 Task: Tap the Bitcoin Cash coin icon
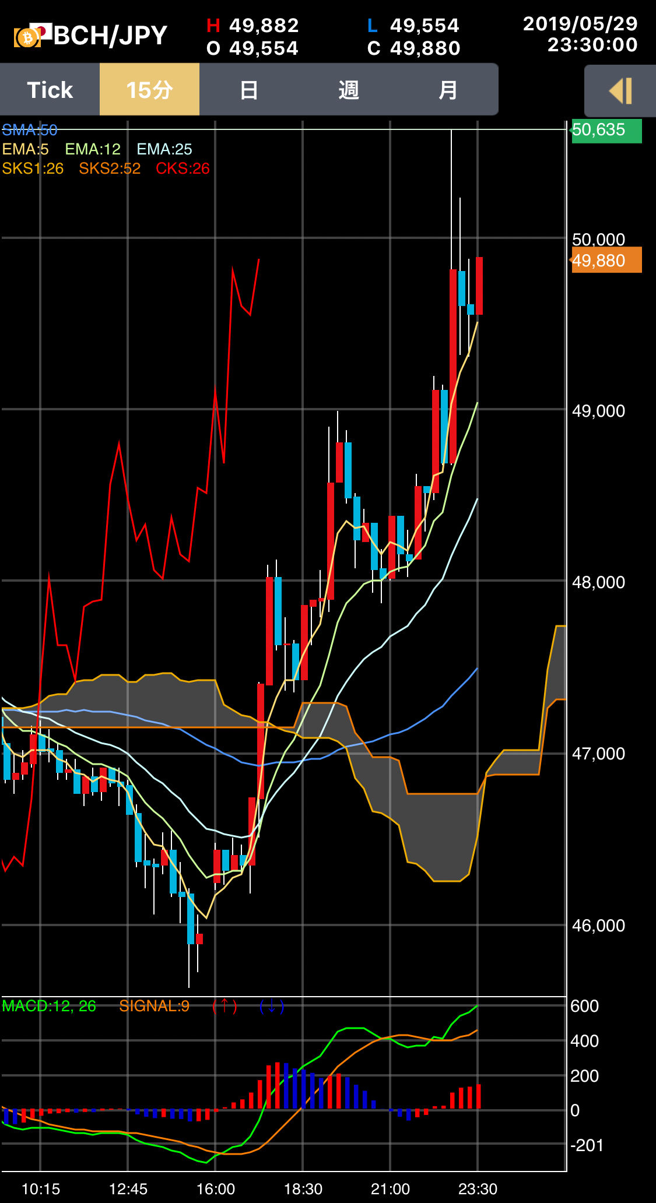(27, 37)
